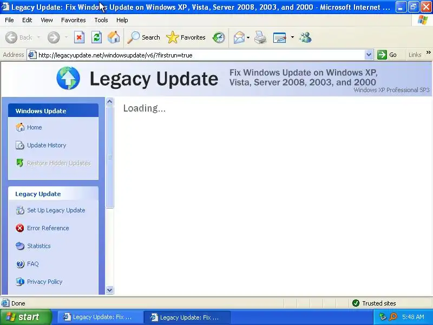Image resolution: width=433 pixels, height=325 pixels.
Task: Click the Statistics pie chart icon
Action: point(20,246)
